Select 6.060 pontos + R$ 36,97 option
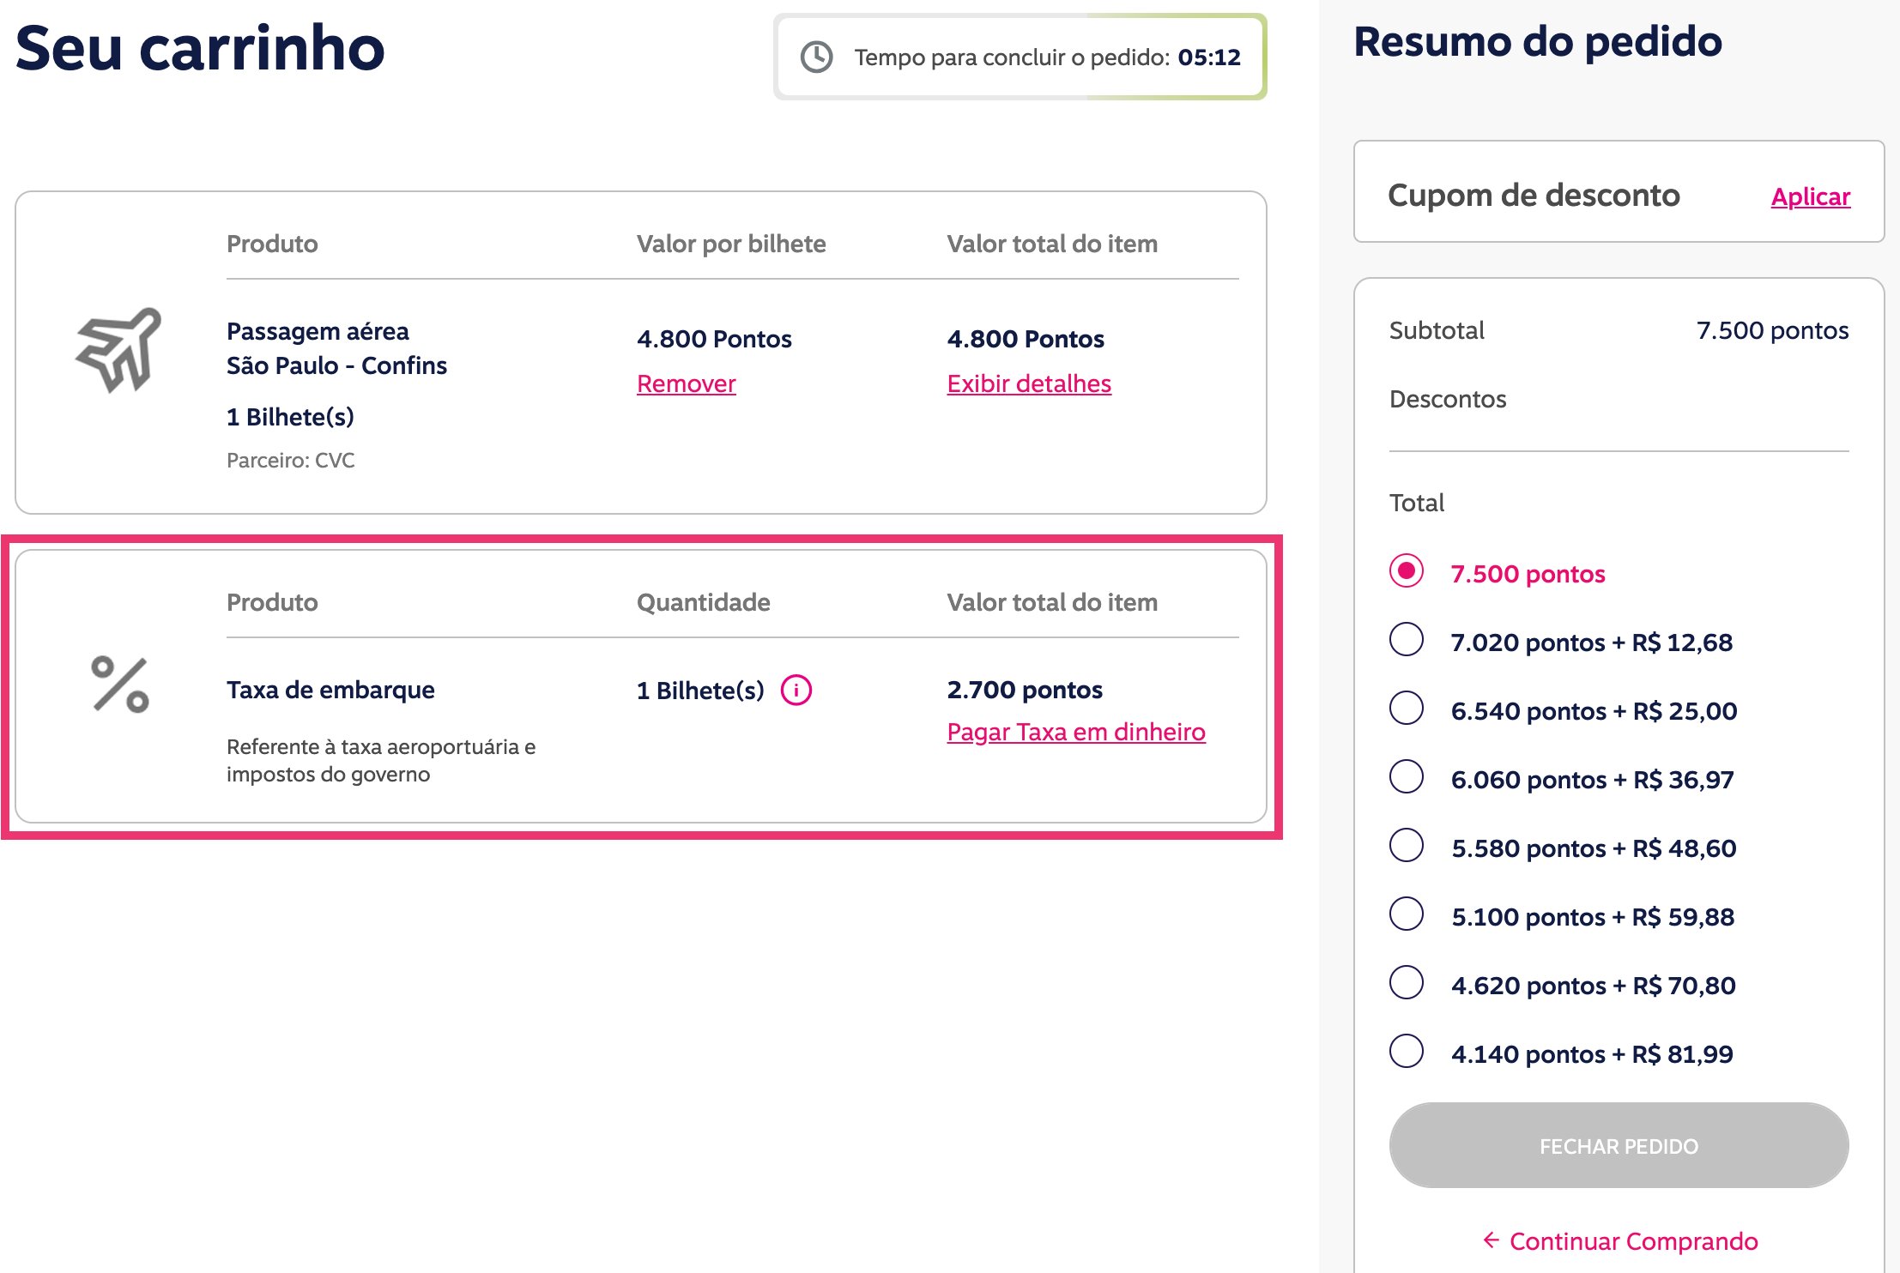Viewport: 1900px width, 1273px height. point(1406,777)
